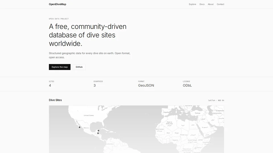Select the dive site marker in western Mexico
The height and width of the screenshot is (153, 273).
[x=80, y=127]
